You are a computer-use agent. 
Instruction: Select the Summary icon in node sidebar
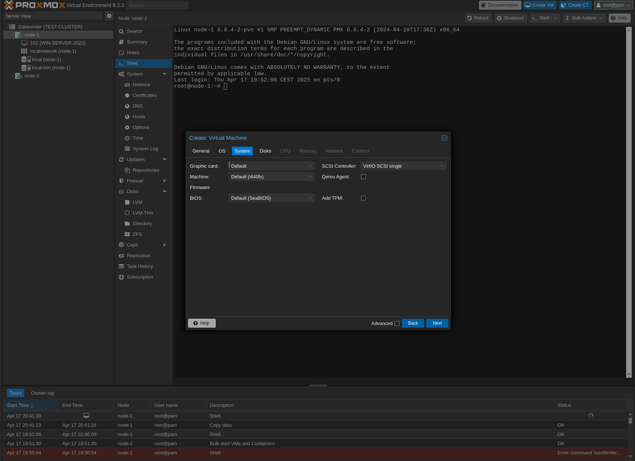121,42
